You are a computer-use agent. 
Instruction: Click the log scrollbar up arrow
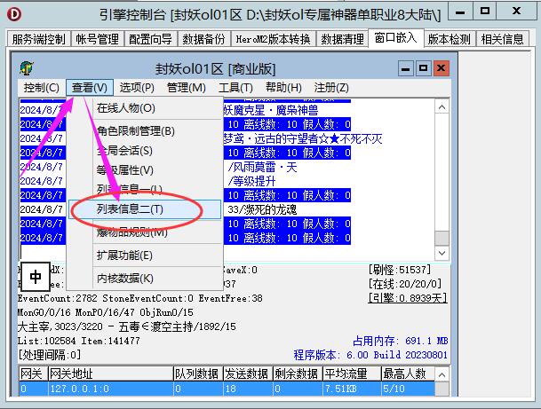pyautogui.click(x=441, y=106)
